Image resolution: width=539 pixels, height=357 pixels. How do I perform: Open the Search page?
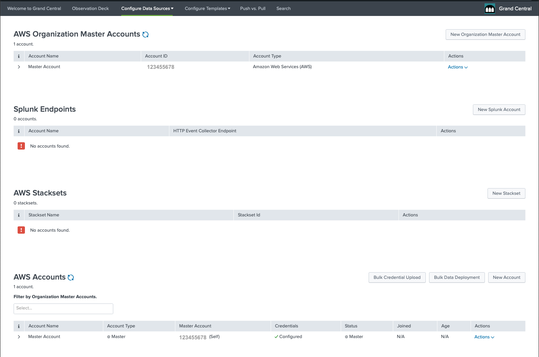[x=283, y=9]
